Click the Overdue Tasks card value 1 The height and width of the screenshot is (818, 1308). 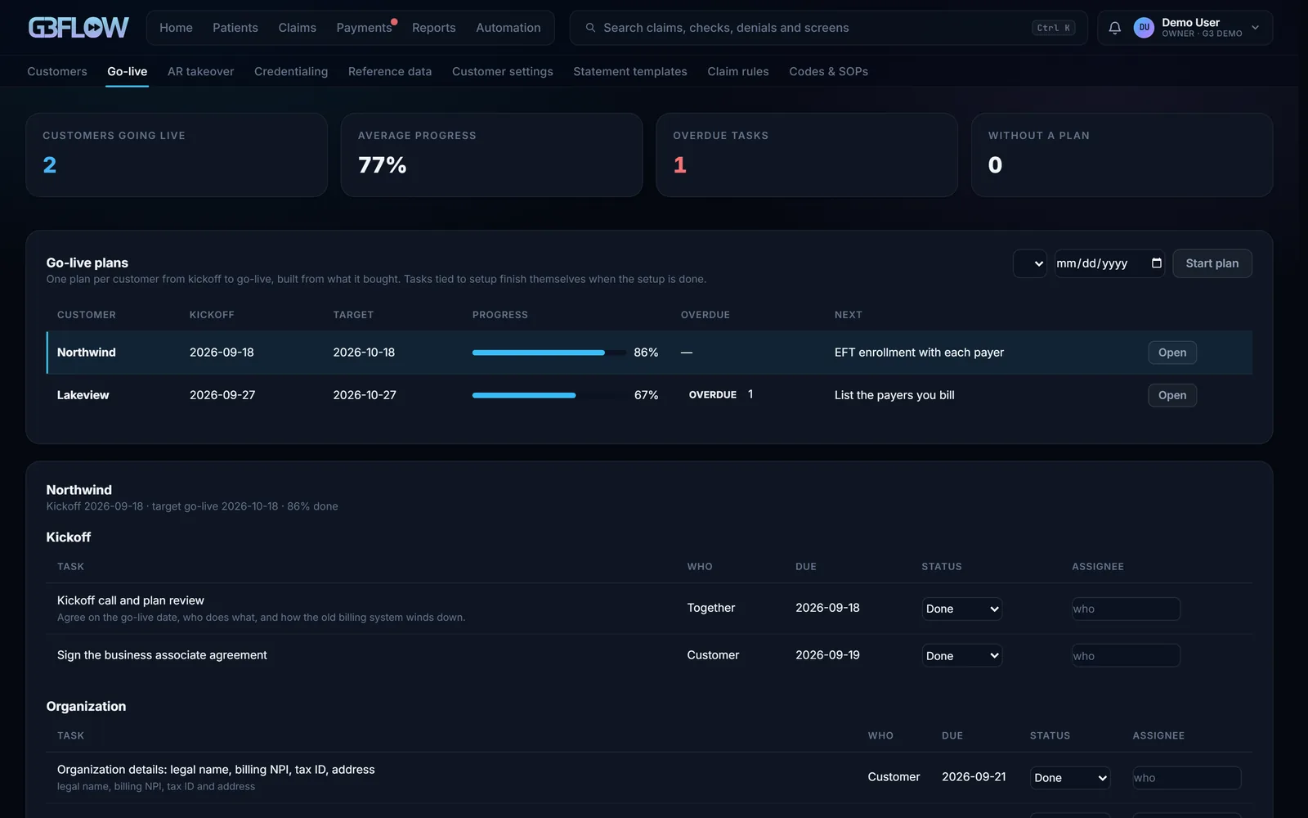680,165
